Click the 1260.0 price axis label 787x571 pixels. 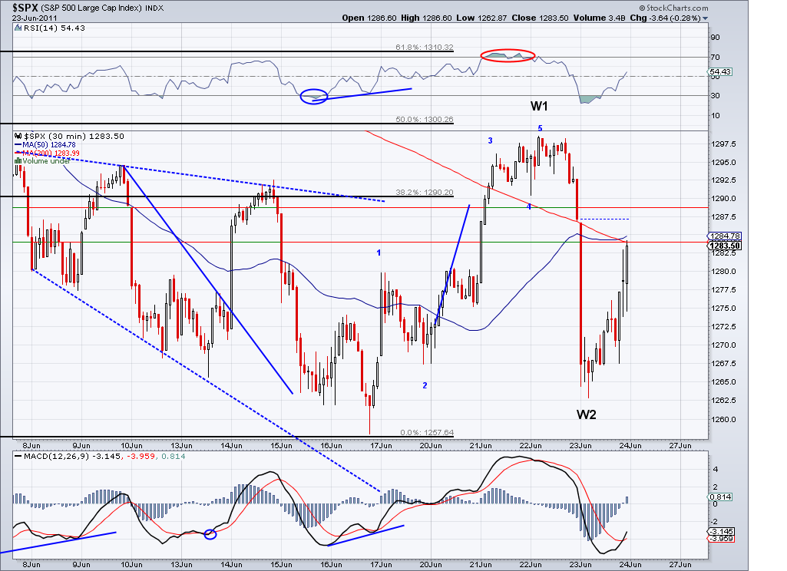[723, 420]
